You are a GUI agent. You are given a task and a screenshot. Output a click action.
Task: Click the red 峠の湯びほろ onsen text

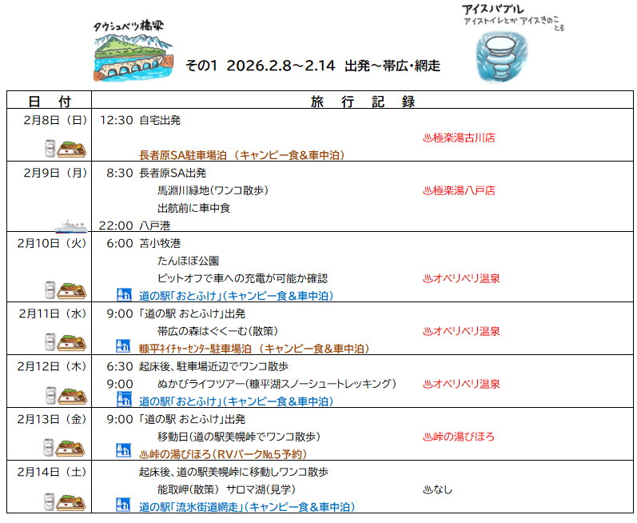click(459, 437)
